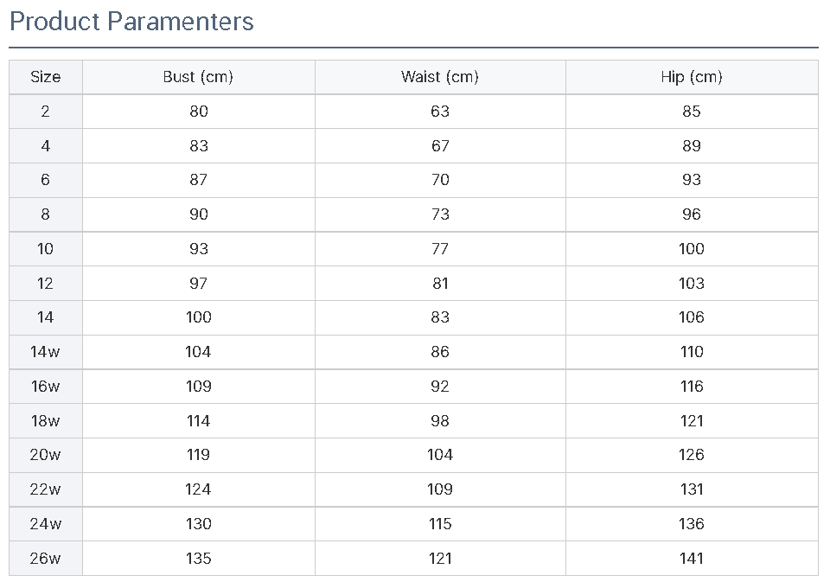Click hip value 96 for size 8
This screenshot has height=582, width=830.
pos(692,214)
